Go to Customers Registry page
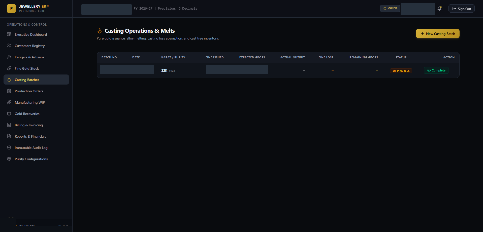Screen dimensions: 483x232 (x=36, y=46)
